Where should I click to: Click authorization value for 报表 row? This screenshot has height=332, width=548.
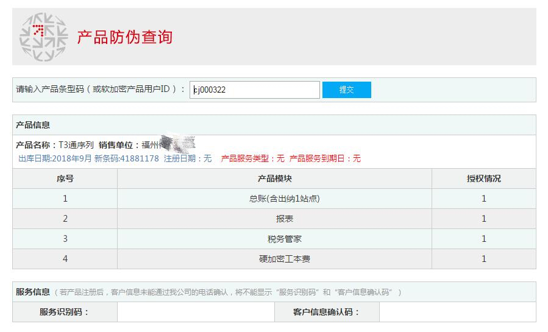(484, 219)
